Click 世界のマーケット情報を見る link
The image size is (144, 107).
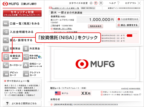tap(121, 95)
